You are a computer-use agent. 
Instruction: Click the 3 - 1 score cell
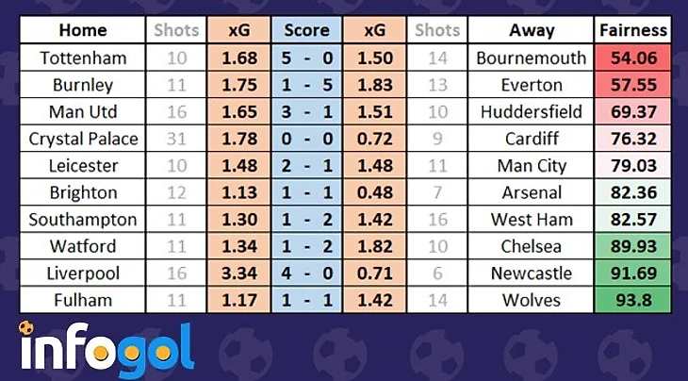(x=306, y=112)
